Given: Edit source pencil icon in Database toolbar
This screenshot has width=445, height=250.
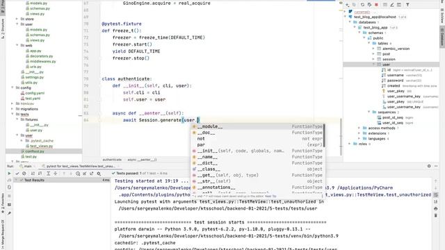Looking at the screenshot, I should point(392,5).
